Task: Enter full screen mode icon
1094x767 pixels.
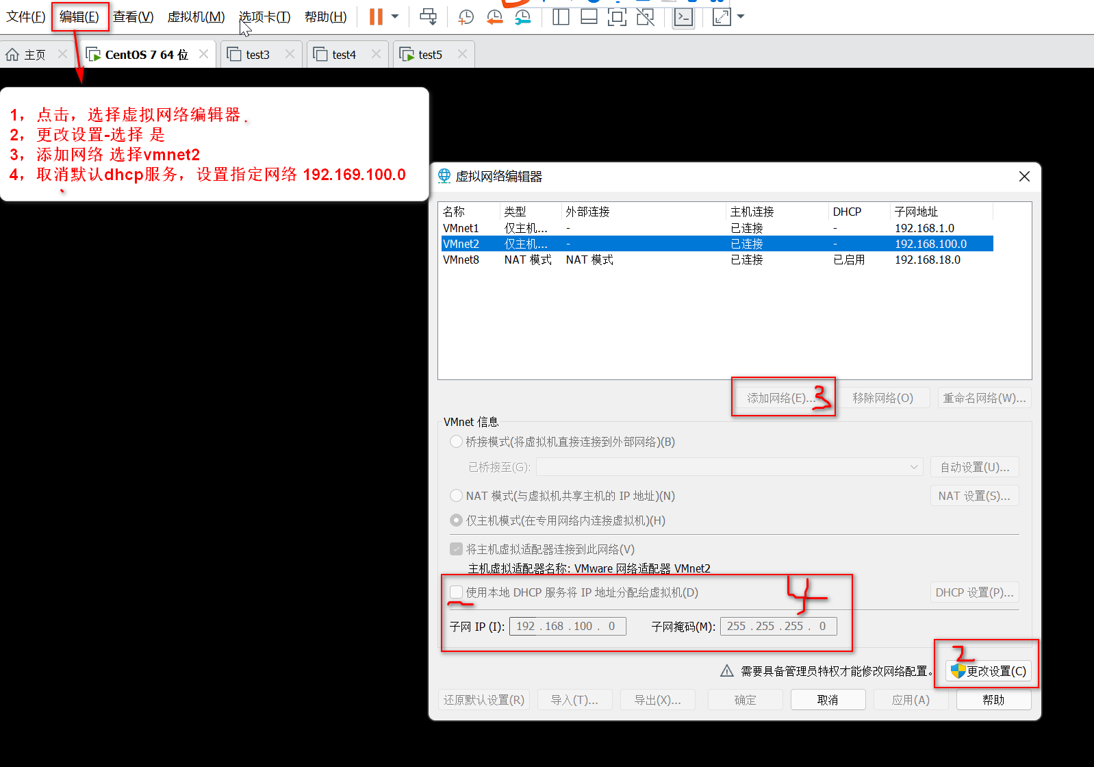Action: point(617,17)
